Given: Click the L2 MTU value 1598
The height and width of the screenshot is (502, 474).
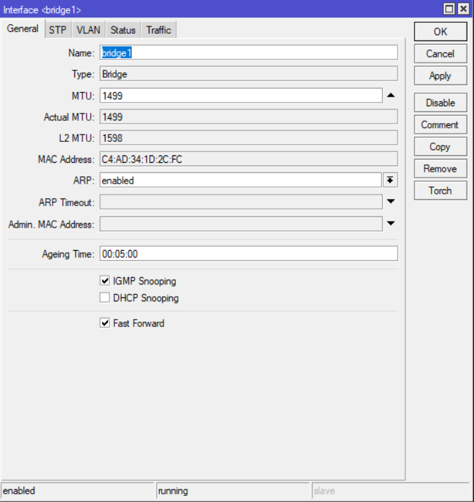Looking at the screenshot, I should (249, 138).
